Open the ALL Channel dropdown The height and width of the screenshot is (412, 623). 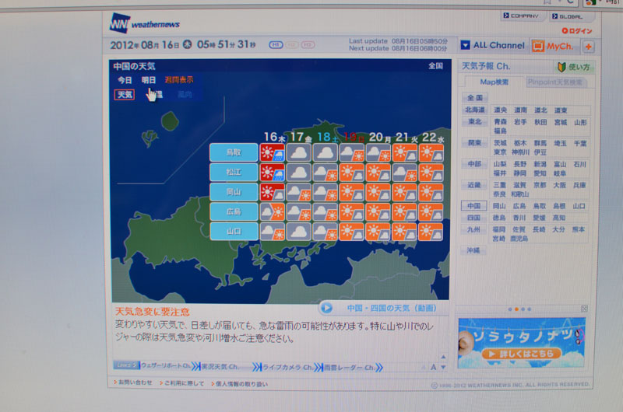(465, 46)
